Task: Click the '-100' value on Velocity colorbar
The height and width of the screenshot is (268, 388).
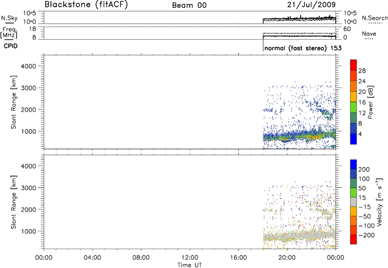Action: pyautogui.click(x=367, y=225)
